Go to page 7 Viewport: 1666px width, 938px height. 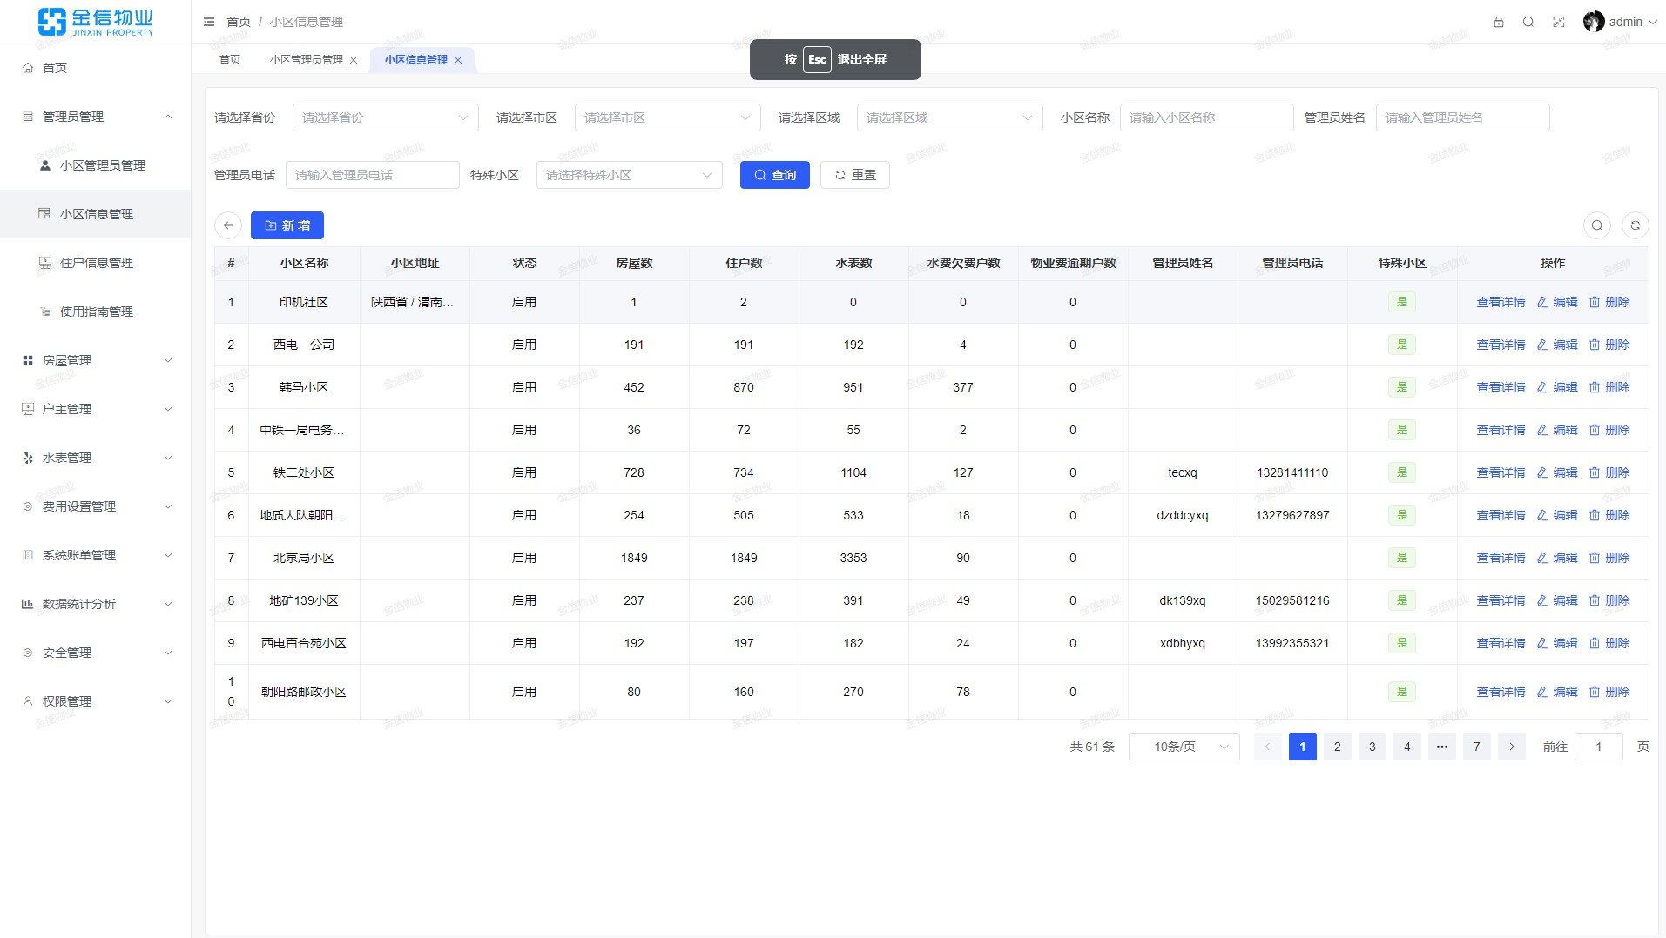(x=1477, y=747)
